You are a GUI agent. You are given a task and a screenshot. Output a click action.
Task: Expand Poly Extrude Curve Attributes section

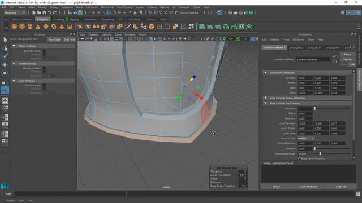pyautogui.click(x=265, y=98)
